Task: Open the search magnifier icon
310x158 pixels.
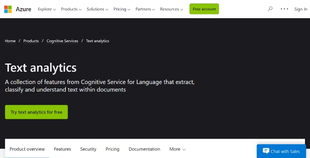Action: (270, 9)
